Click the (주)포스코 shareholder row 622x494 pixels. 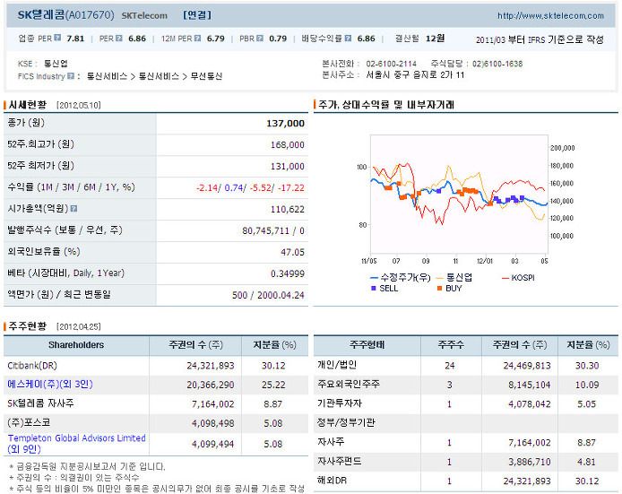(156, 422)
